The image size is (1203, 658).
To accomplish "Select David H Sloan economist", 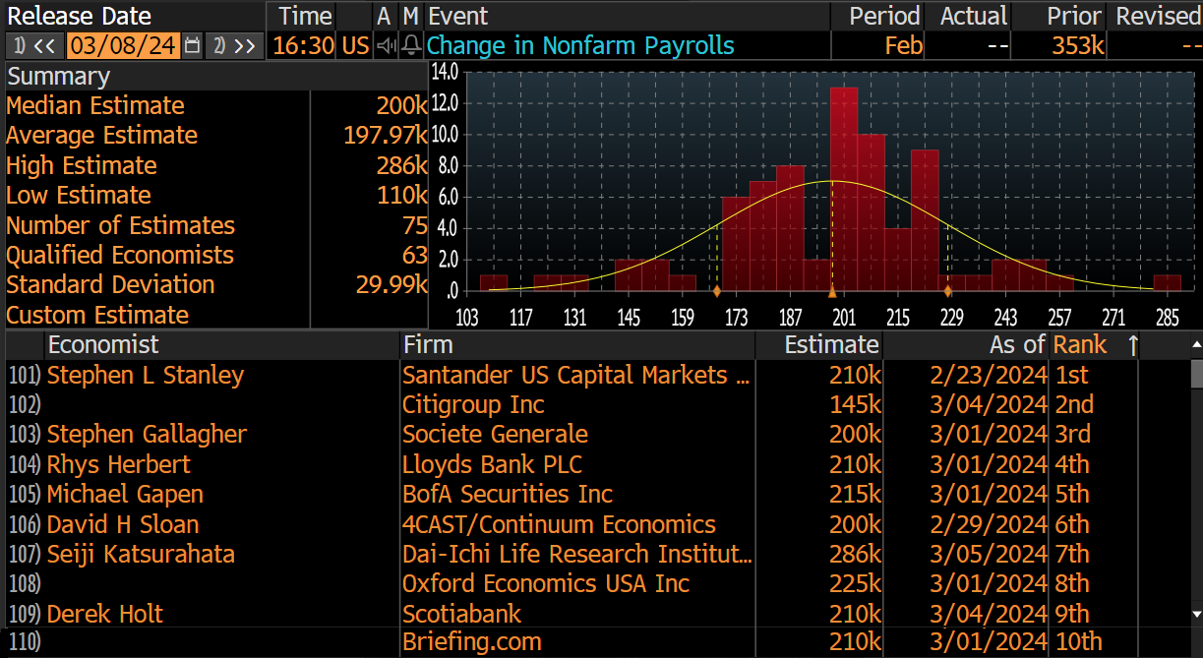I will click(123, 524).
